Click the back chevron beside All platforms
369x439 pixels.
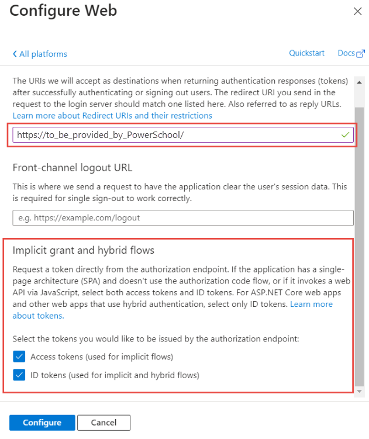pos(15,54)
